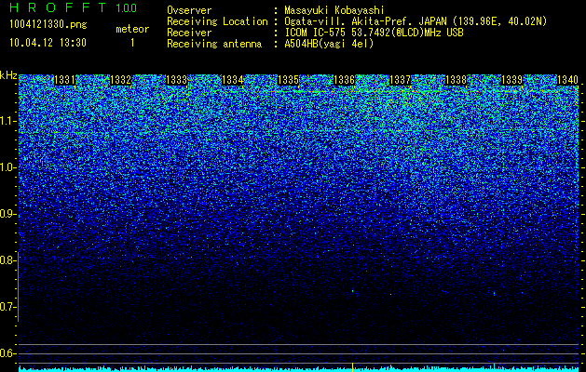Image resolution: width=586 pixels, height=372 pixels.
Task: Click the ICOM IC-575 receiver text
Action: pyautogui.click(x=374, y=33)
